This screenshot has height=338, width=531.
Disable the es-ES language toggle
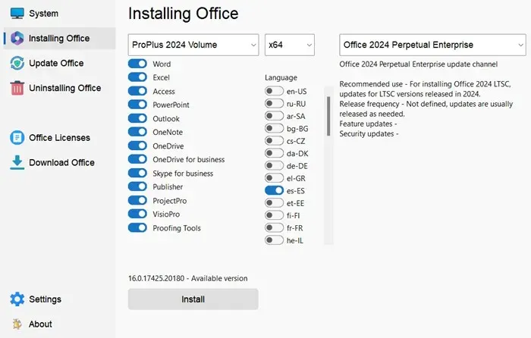pyautogui.click(x=274, y=190)
